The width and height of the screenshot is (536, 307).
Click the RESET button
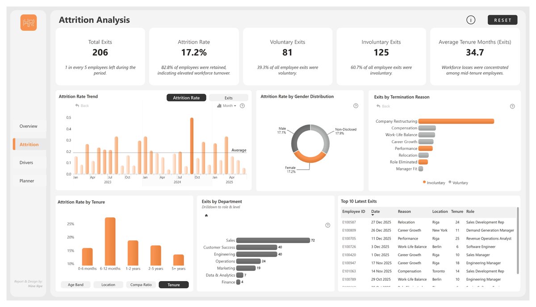(502, 20)
